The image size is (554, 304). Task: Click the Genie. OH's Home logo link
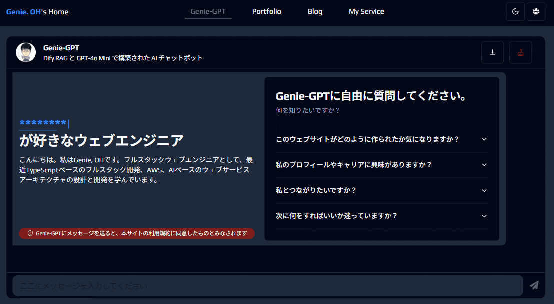click(37, 12)
